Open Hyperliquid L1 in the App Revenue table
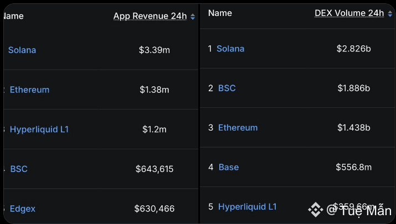The height and width of the screenshot is (224, 396). coord(39,129)
